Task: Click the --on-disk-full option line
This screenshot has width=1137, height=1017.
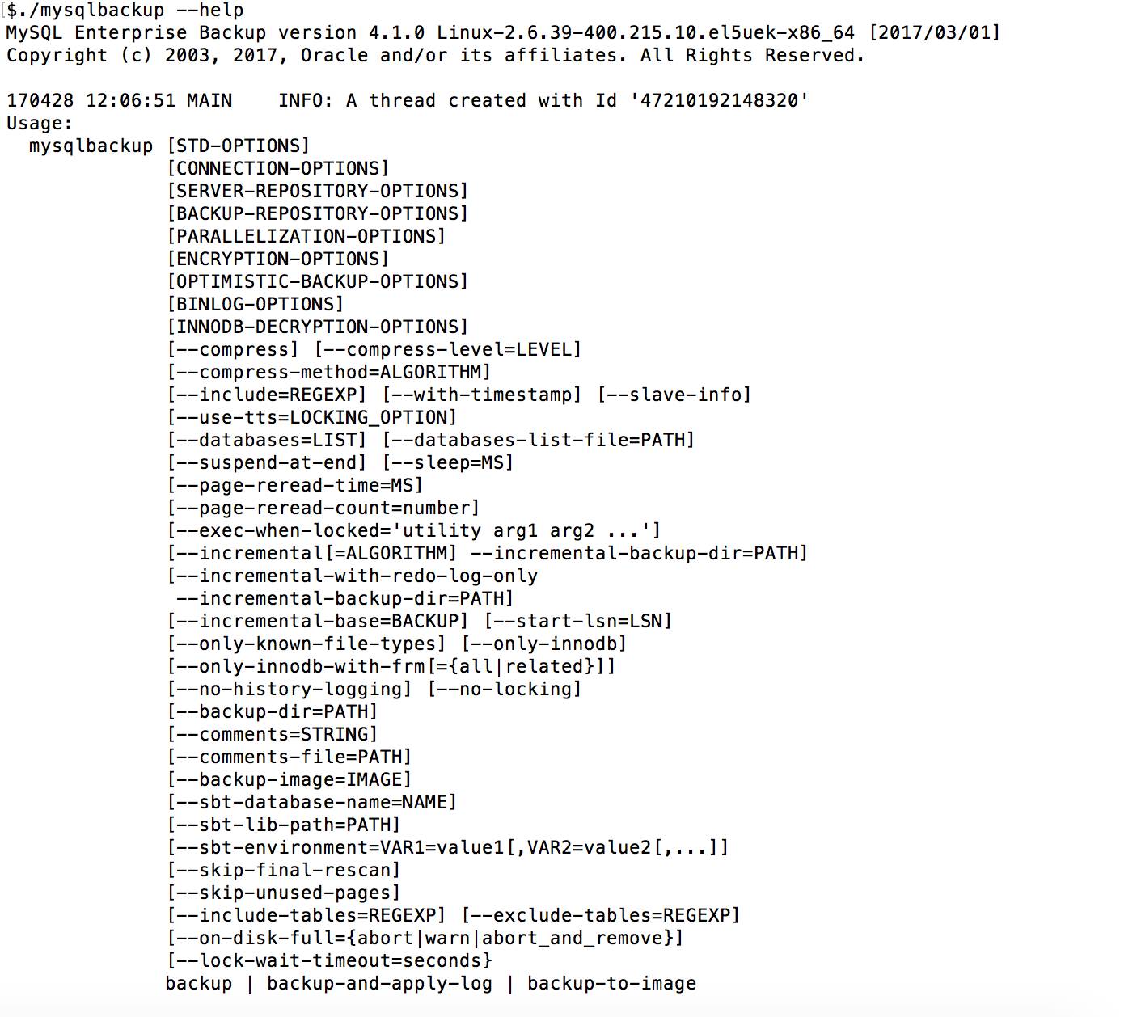Action: tap(425, 939)
